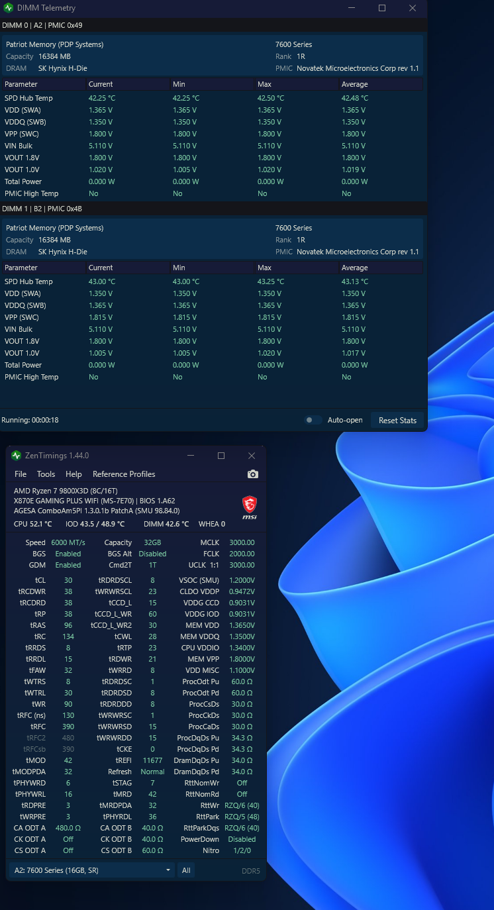Open the Help menu in ZenTimings
This screenshot has height=910, width=494.
click(x=74, y=474)
